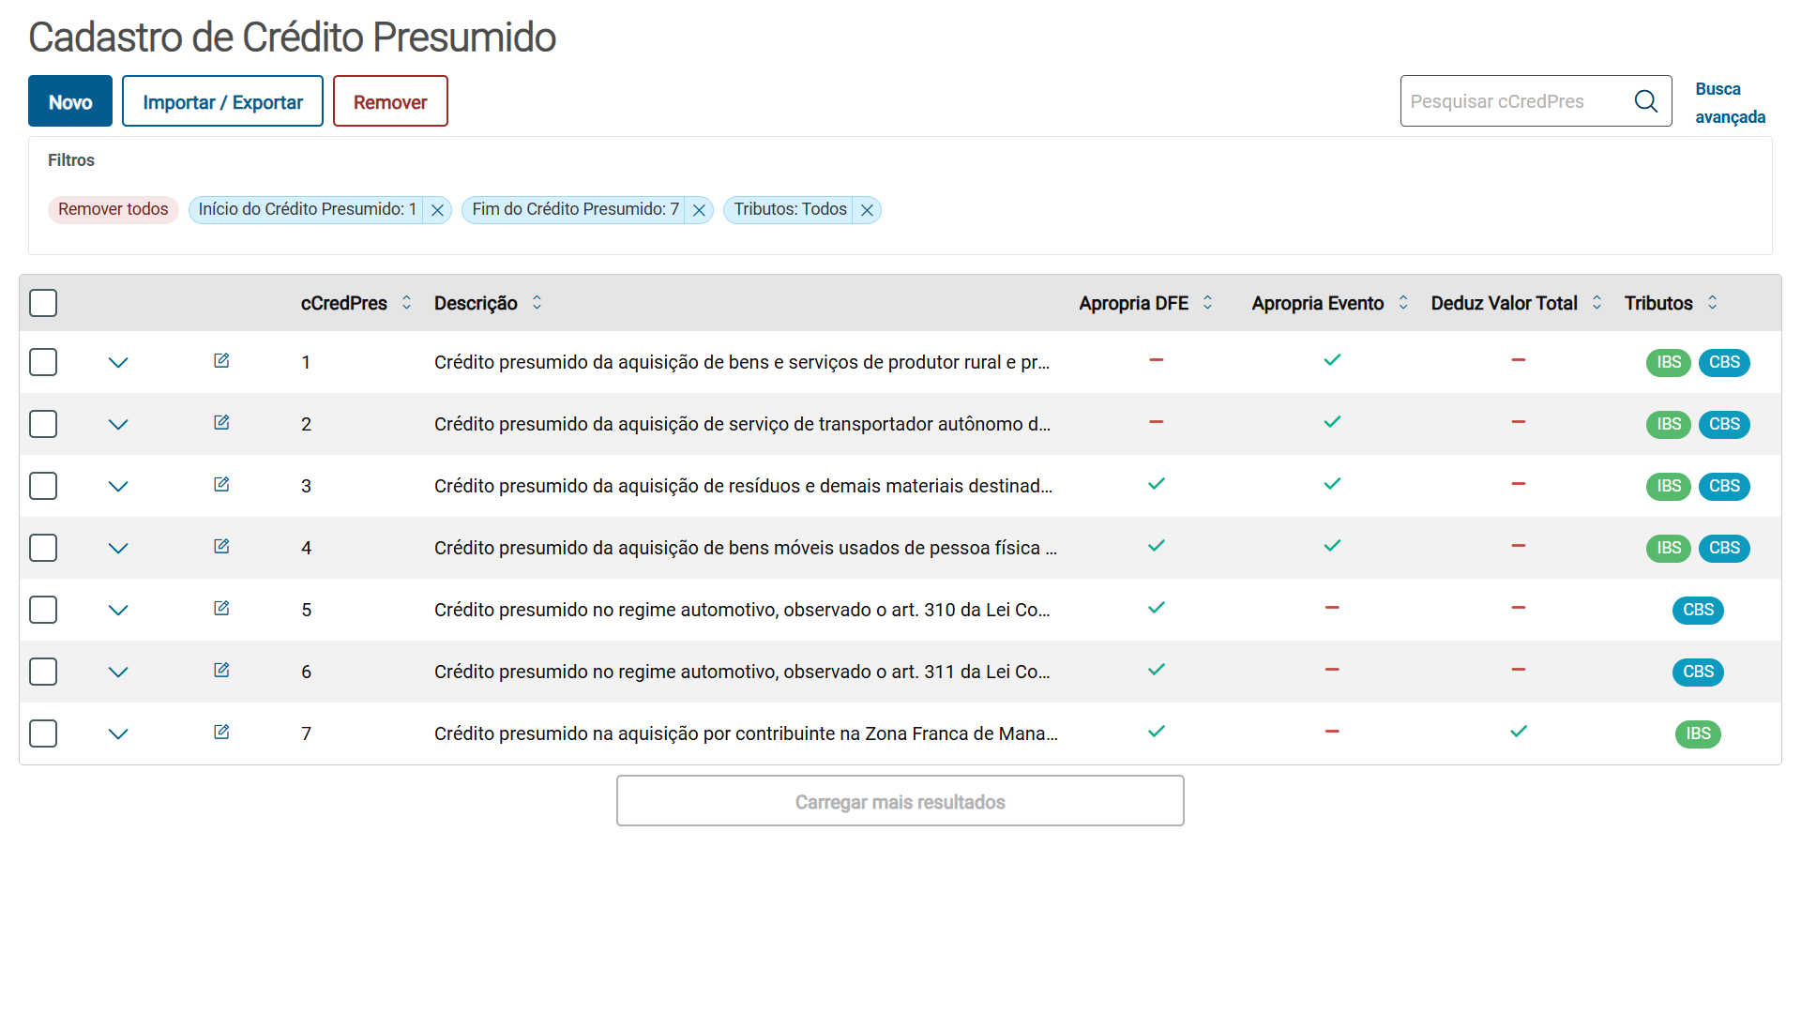
Task: Click the Novo button
Action: point(70,101)
